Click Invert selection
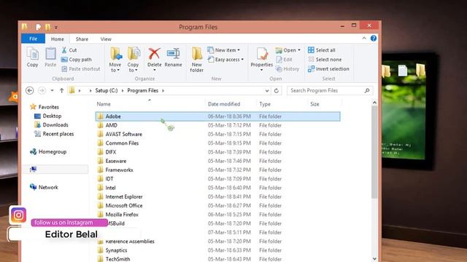Viewport: 467px width, 262px height. (x=328, y=68)
